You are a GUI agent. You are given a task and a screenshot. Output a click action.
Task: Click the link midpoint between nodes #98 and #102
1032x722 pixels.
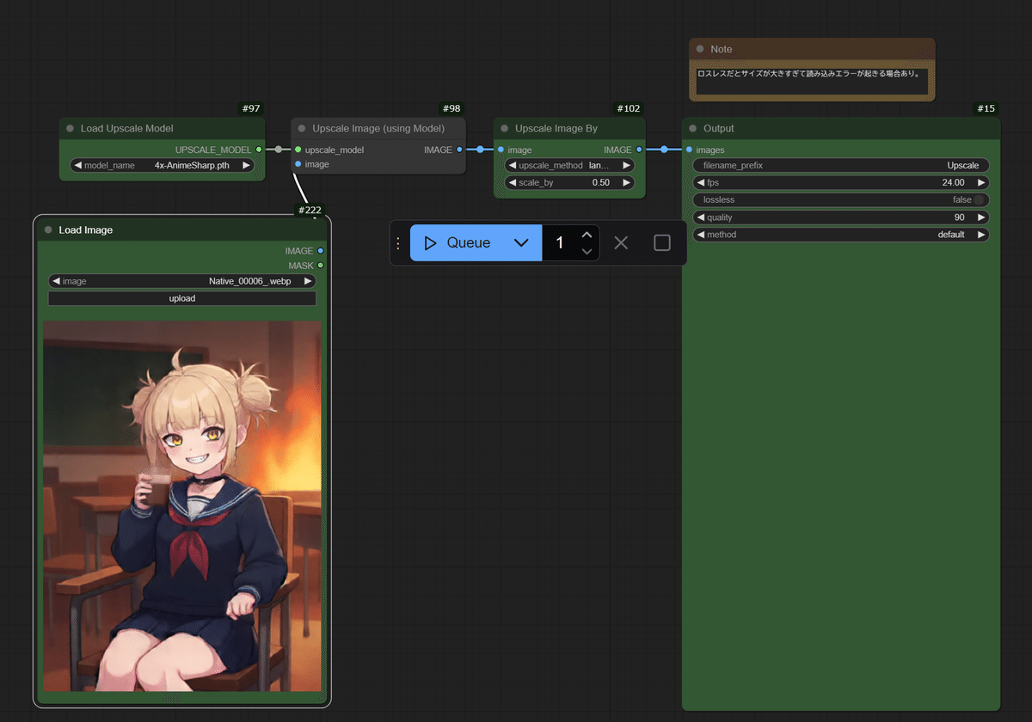pos(480,150)
